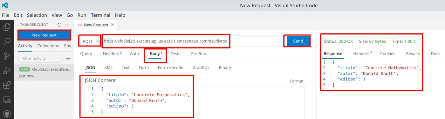Switch to the Collections tab in sidebar
This screenshot has width=445, height=119.
pos(48,46)
